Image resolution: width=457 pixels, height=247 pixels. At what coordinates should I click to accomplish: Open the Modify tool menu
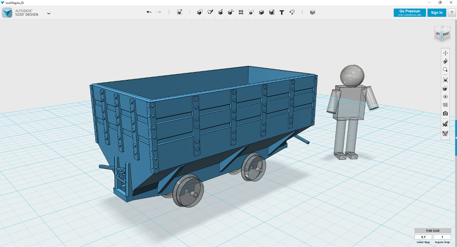point(231,12)
